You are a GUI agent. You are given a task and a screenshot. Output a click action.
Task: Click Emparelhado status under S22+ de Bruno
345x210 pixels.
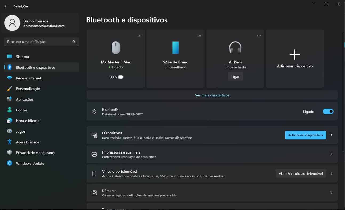[x=176, y=67]
